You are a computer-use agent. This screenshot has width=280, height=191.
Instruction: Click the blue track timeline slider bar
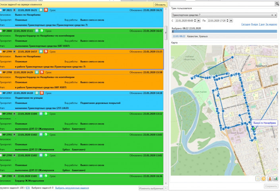pos(224,31)
